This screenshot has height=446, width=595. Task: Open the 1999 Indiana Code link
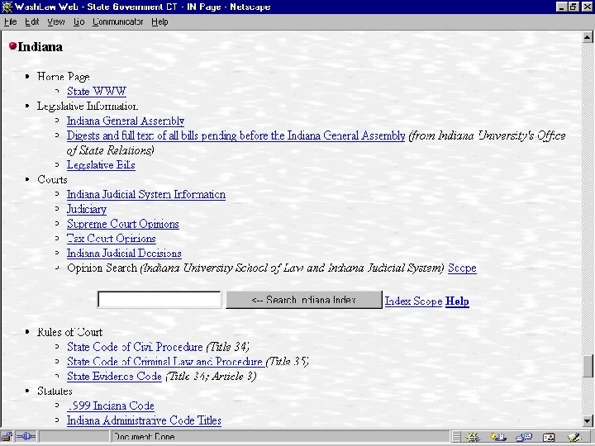(x=111, y=406)
